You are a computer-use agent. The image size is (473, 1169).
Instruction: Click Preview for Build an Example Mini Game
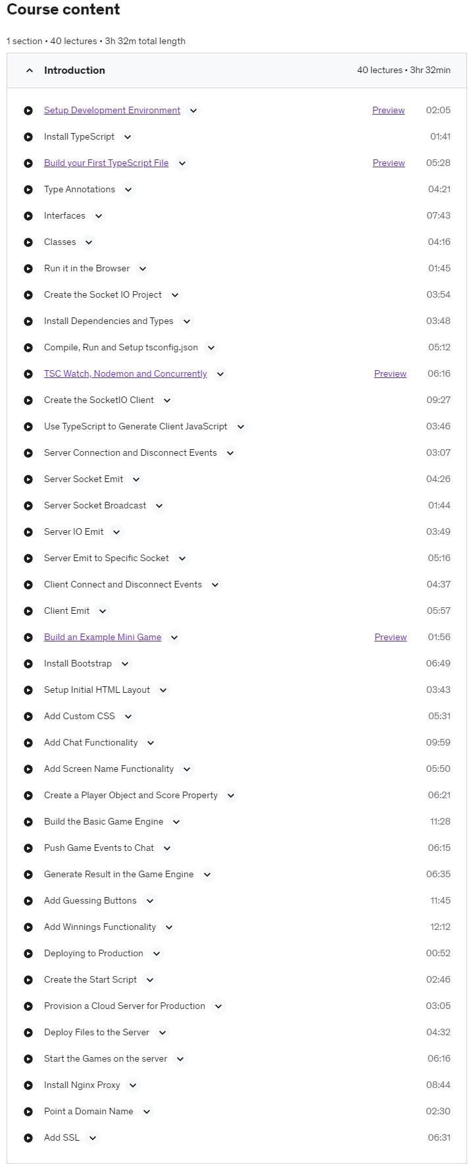(391, 637)
